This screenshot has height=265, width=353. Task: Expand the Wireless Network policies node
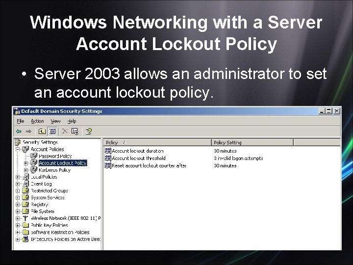coord(18,218)
